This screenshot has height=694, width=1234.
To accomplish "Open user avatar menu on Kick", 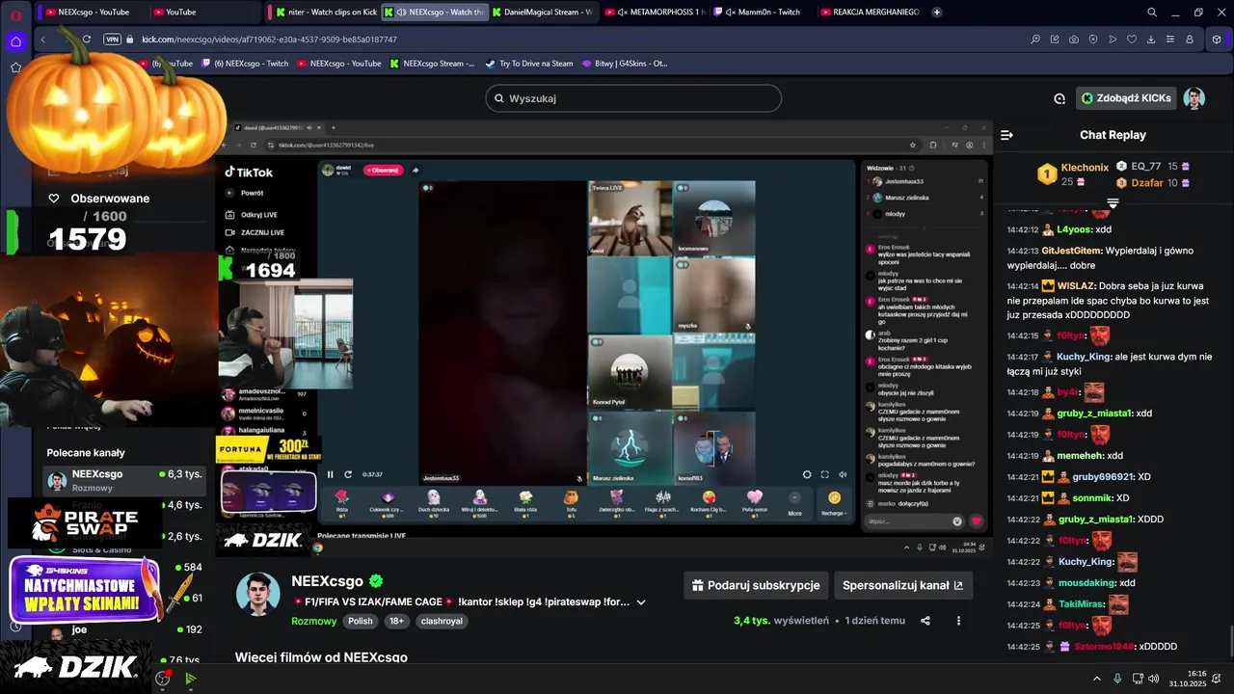I will [x=1194, y=98].
